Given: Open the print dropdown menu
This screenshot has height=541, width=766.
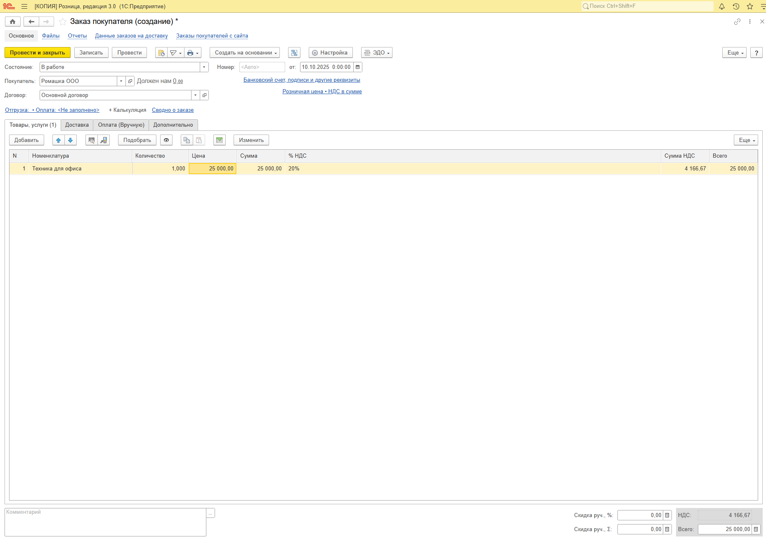Looking at the screenshot, I should pos(193,53).
